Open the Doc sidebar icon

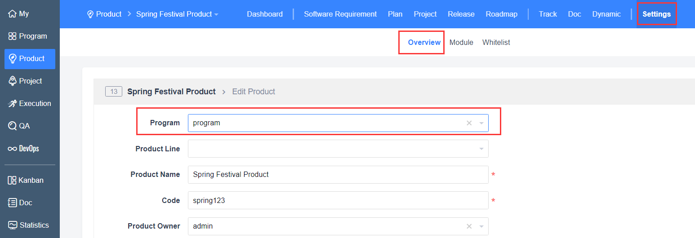[x=12, y=203]
